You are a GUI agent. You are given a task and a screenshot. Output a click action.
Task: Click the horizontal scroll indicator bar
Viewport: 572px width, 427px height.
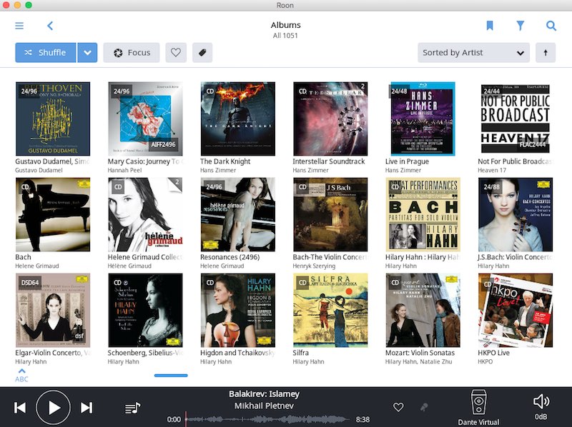click(171, 376)
